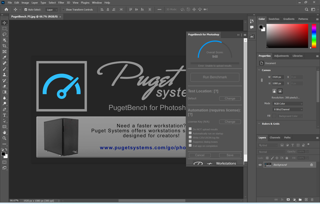Select the Zoom tool
This screenshot has height=204, width=320.
click(x=4, y=138)
